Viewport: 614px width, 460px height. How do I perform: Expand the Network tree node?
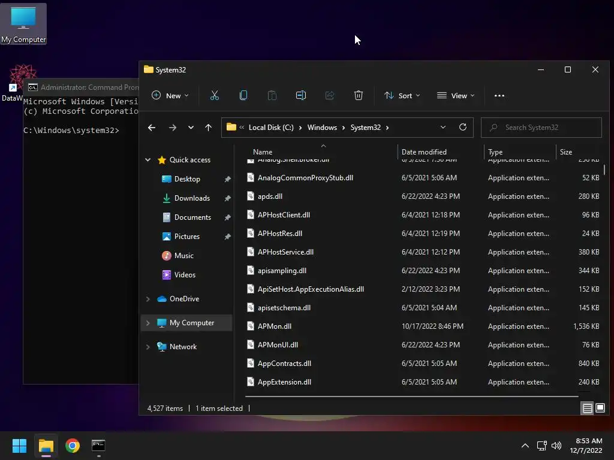click(x=148, y=347)
